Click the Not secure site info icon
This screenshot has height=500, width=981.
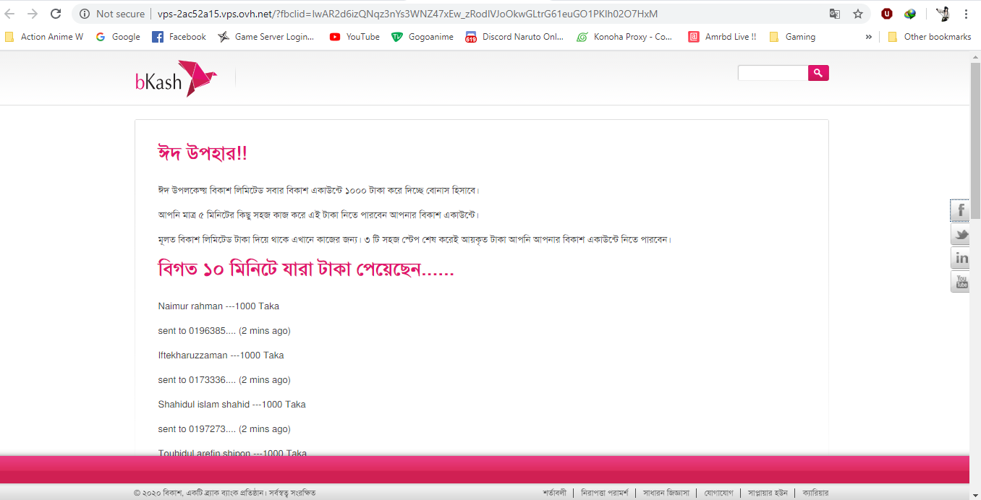[x=84, y=14]
